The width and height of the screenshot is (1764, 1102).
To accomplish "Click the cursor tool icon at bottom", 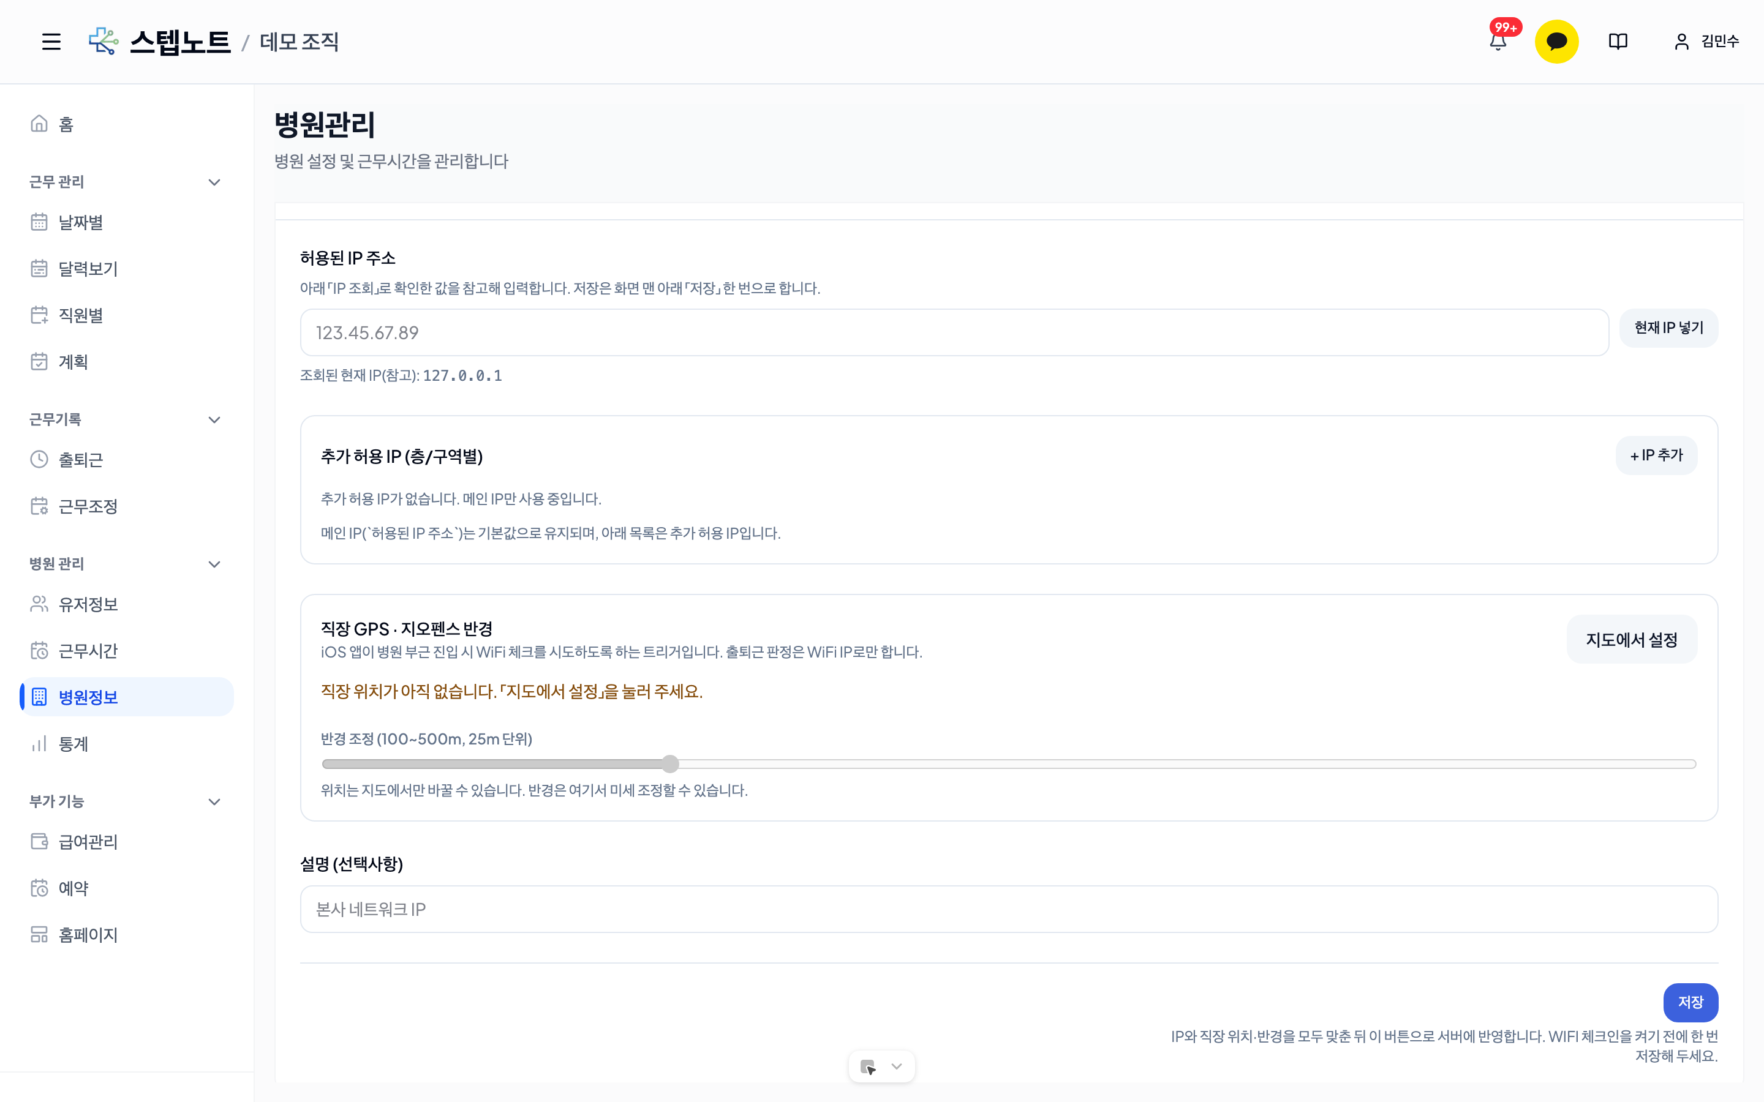I will tap(867, 1067).
